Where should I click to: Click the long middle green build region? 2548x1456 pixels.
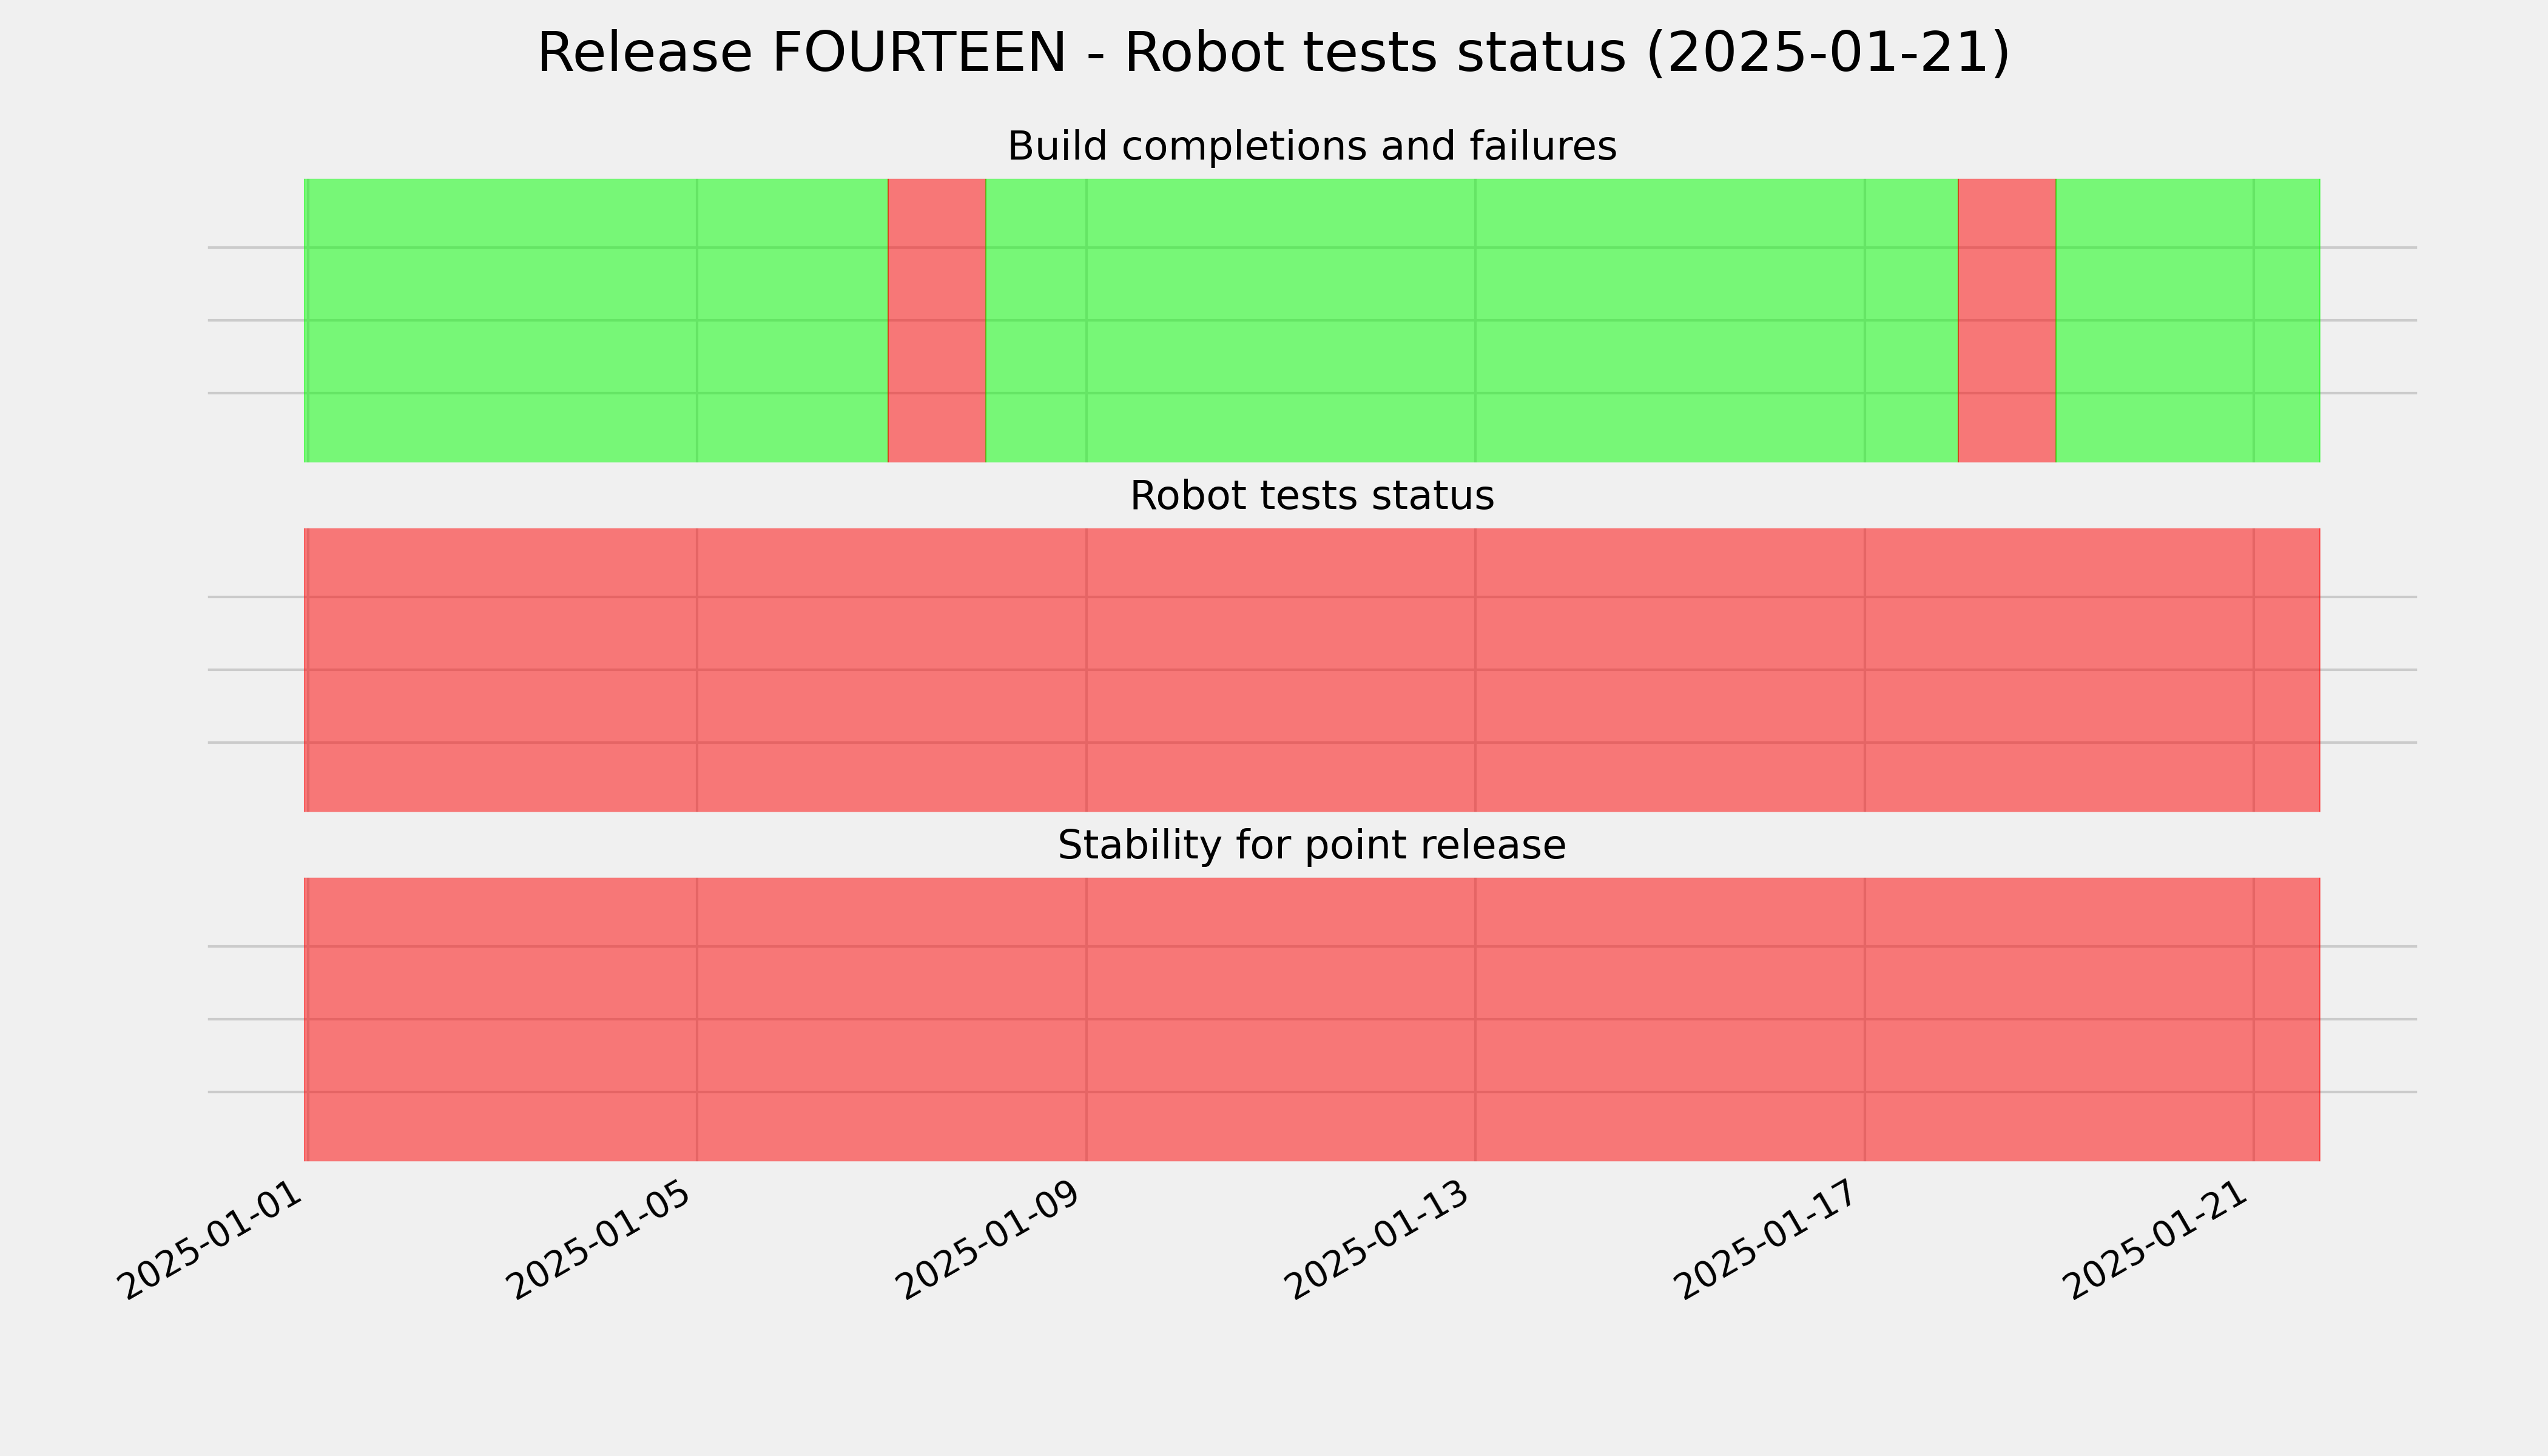(1472, 320)
